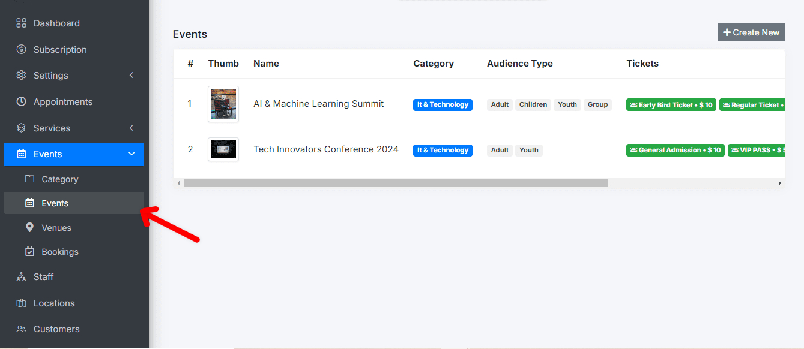Open the Category submenu item

click(x=59, y=179)
